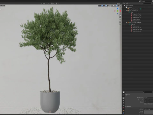Click the bright red X axis gizmo handle
The width and height of the screenshot is (153, 115).
(120, 11)
